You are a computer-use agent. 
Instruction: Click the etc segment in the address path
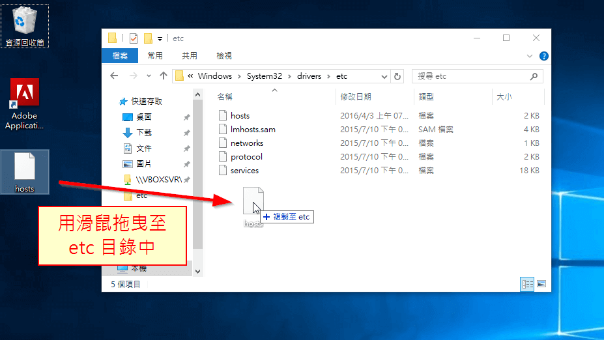(x=341, y=76)
